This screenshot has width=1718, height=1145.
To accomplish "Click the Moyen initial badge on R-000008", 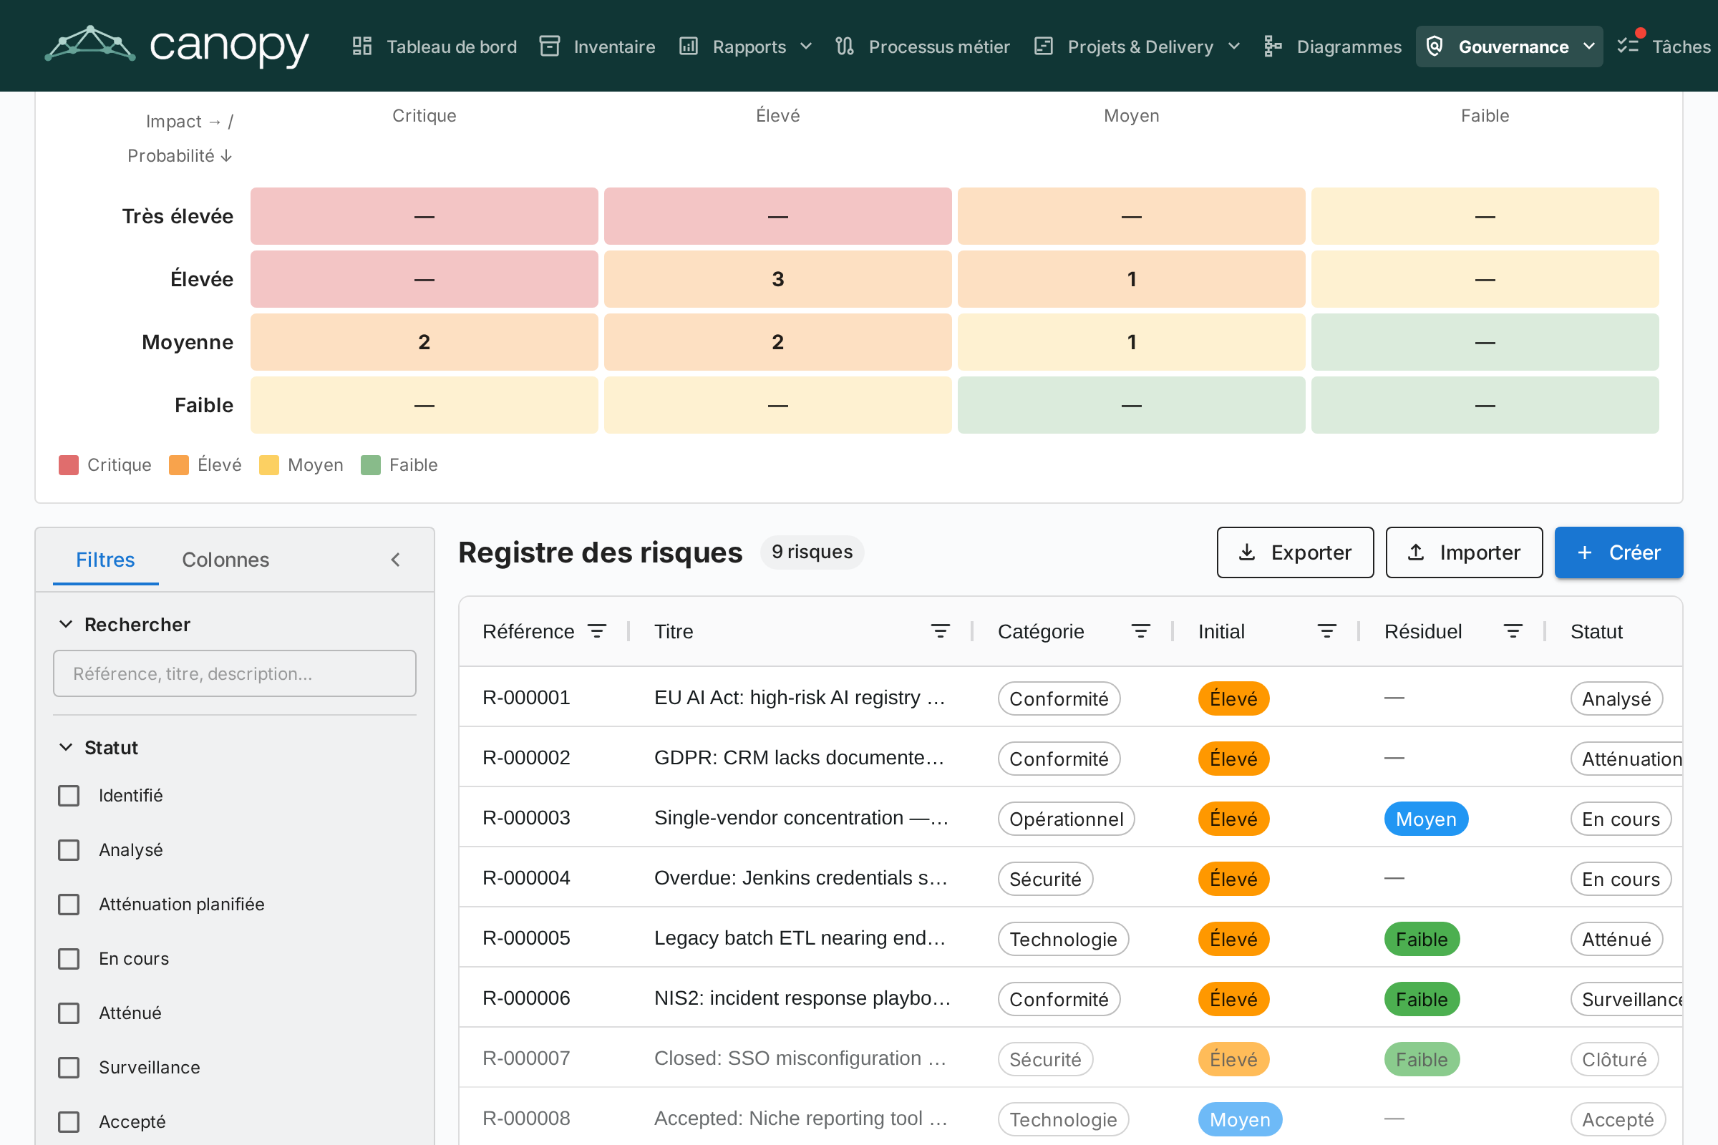I will pos(1240,1119).
